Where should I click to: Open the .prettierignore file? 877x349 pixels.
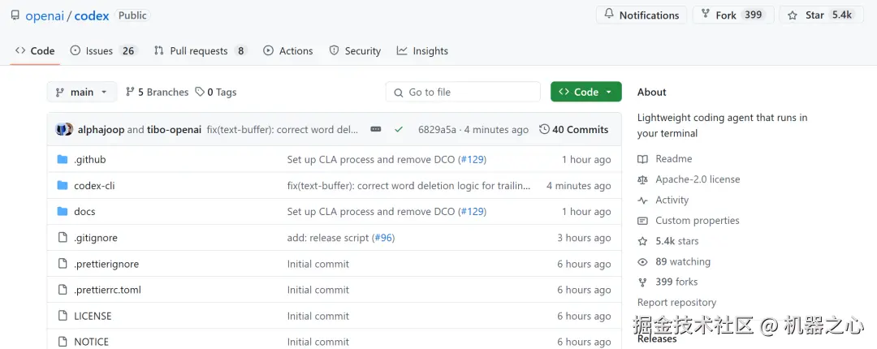point(106,264)
